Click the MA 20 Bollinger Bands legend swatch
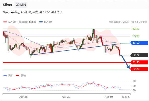Screen dimensions: 149x101 tap(5, 22)
